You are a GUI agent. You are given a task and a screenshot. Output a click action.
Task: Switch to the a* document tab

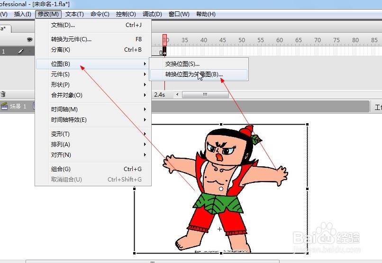tap(5, 28)
